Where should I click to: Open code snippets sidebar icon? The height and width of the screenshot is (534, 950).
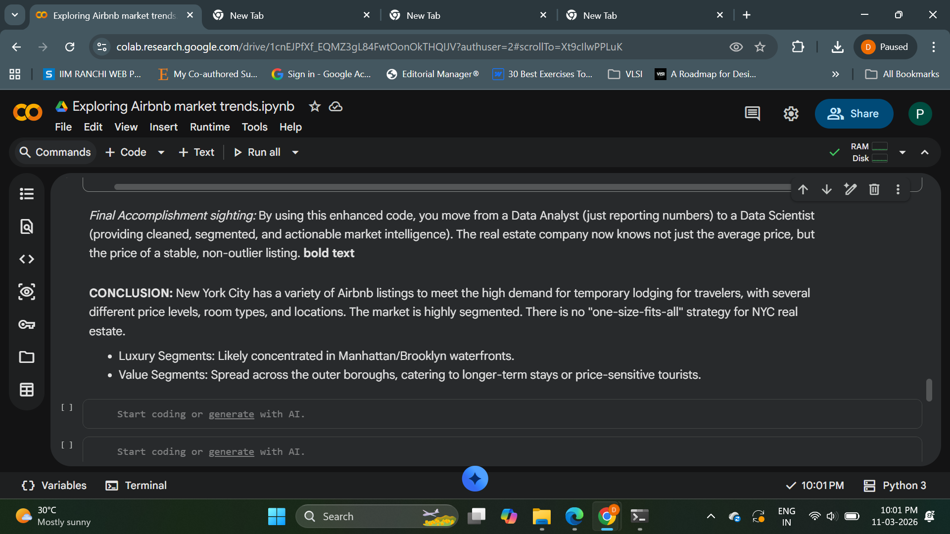[27, 259]
